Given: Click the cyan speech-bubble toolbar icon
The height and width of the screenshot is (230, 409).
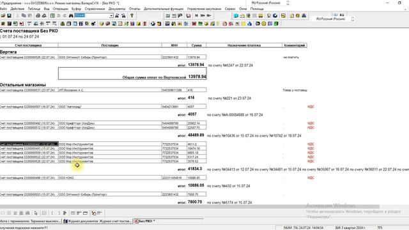Looking at the screenshot, I should (236, 15).
